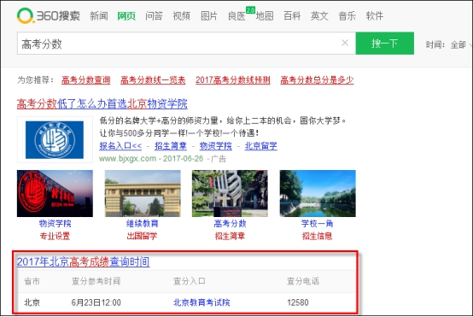This screenshot has width=473, height=317.
Task: Open 2017年北京高考成绩查询时间 result title
Action: pyautogui.click(x=84, y=261)
